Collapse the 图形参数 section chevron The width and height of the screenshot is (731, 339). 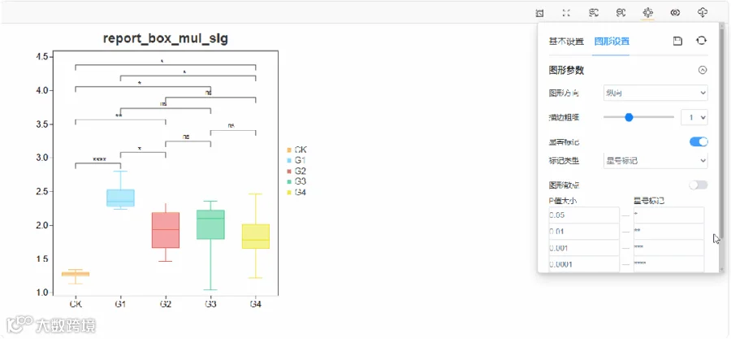coord(703,71)
